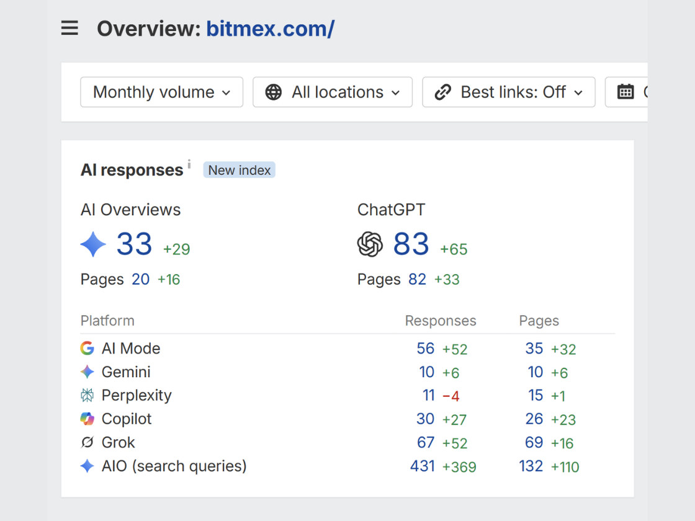The image size is (695, 521).
Task: Open AIO search queries pages value 132
Action: [x=531, y=466]
